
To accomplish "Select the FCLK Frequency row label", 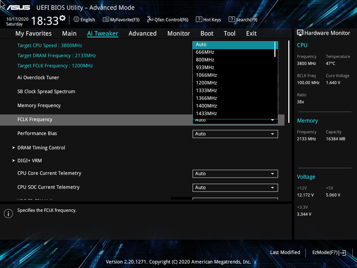I will pyautogui.click(x=35, y=119).
